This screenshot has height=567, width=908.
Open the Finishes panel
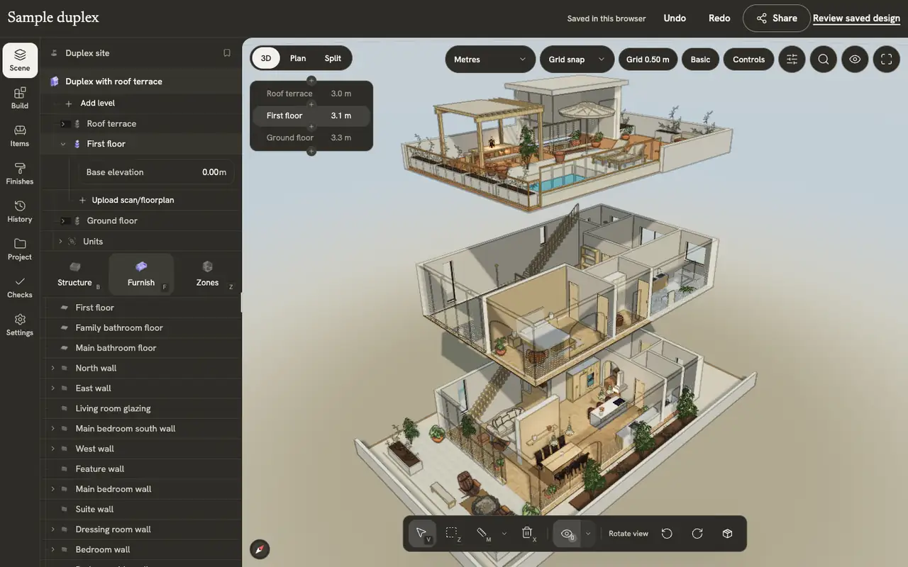click(x=20, y=174)
